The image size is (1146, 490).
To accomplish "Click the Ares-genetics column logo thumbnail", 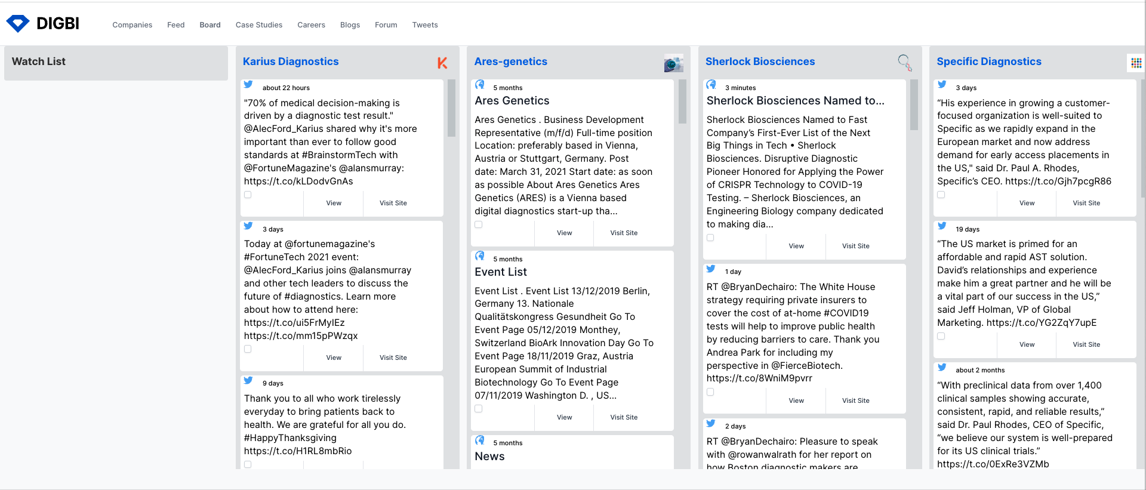I will click(673, 63).
